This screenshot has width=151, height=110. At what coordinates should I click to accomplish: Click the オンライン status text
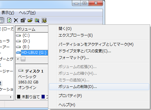pyautogui.click(x=27, y=88)
